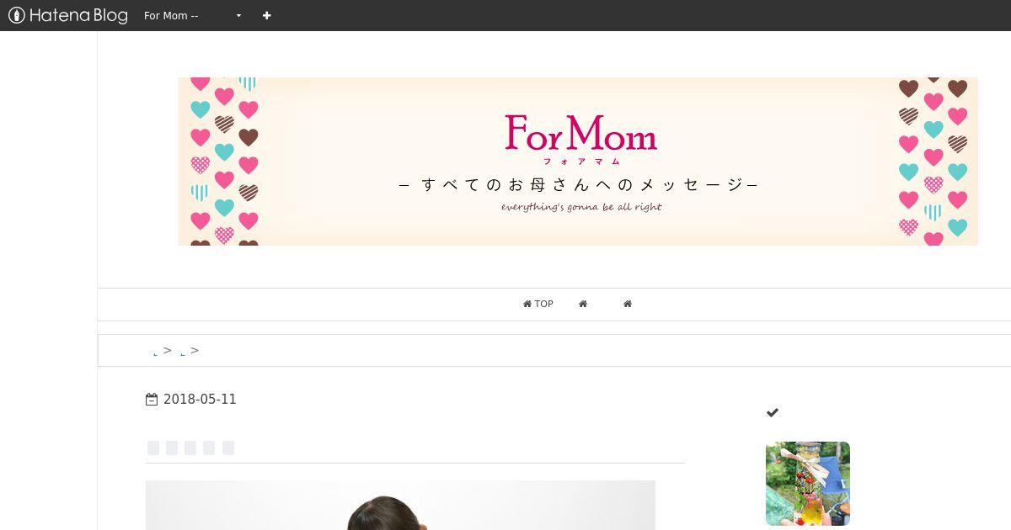Click the checkmark icon in sidebar
Viewport: 1011px width, 530px height.
click(773, 412)
